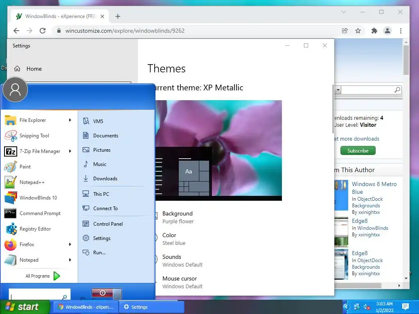Screen dimensions: 419x314
Task: Click the website search input field
Action: click(367, 90)
